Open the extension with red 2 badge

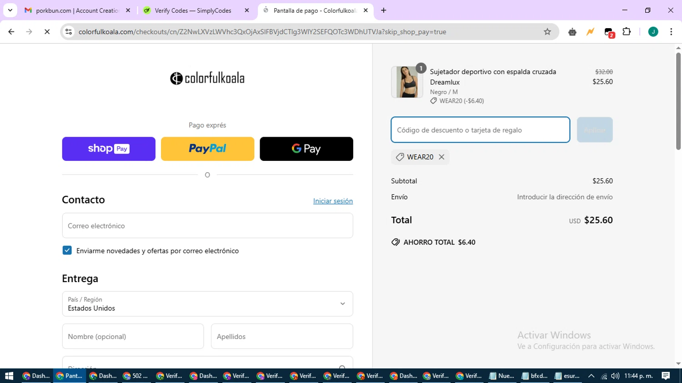pos(609,32)
